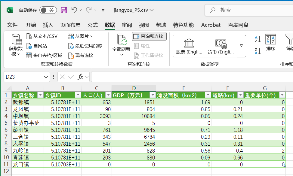Toggle the 查询和连接 pane button
Viewport: 293px width, 176px height.
coord(149,36)
